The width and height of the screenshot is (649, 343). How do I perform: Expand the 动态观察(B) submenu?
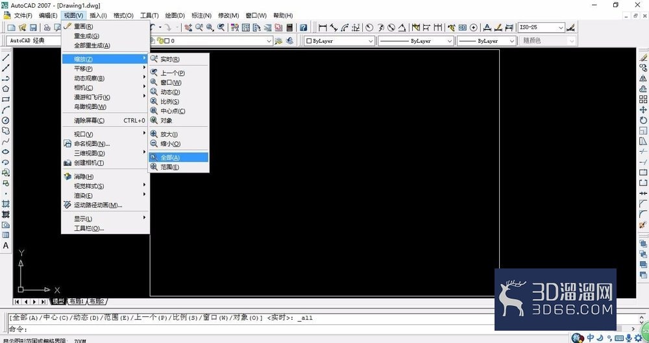(105, 78)
